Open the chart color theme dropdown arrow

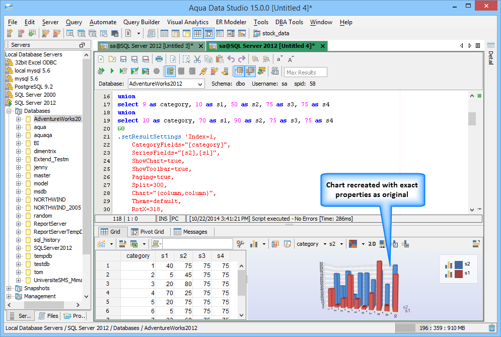(x=363, y=244)
